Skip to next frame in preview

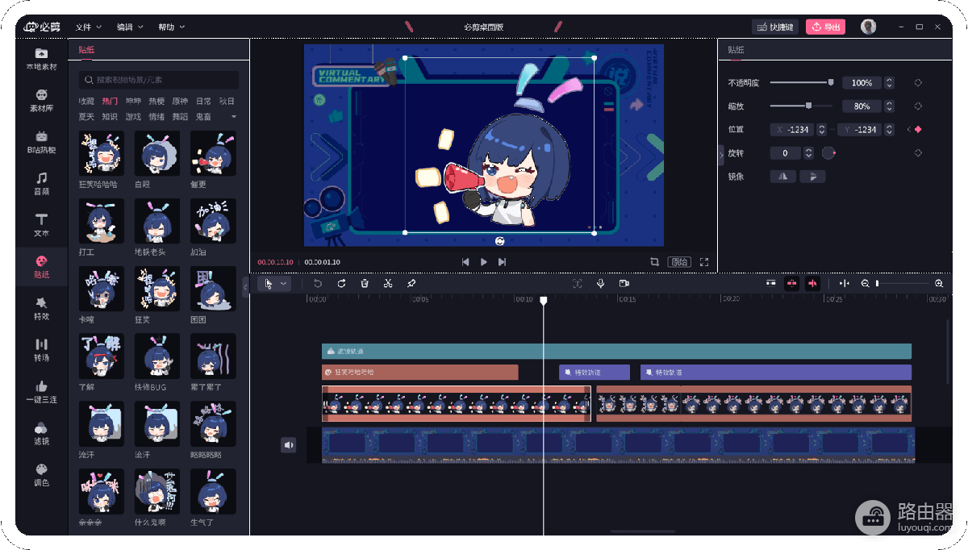point(503,262)
